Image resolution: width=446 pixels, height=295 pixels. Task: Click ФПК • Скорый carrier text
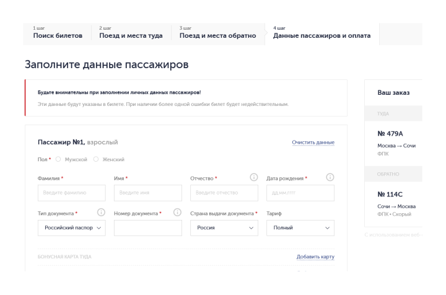(x=394, y=214)
